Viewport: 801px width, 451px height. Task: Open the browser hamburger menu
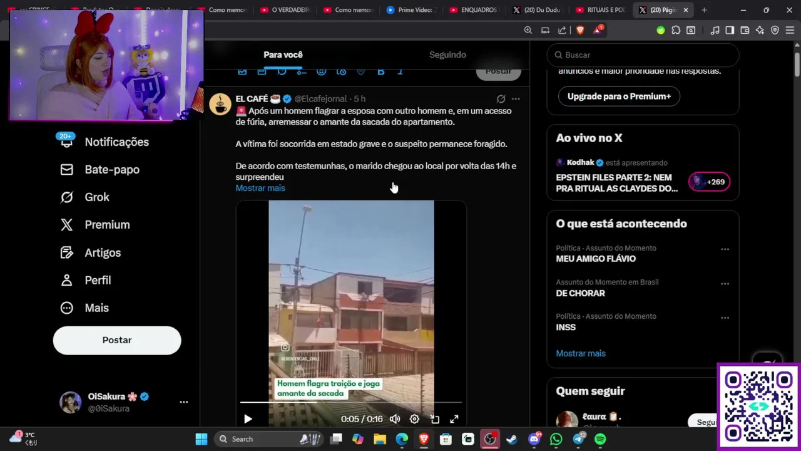point(790,30)
